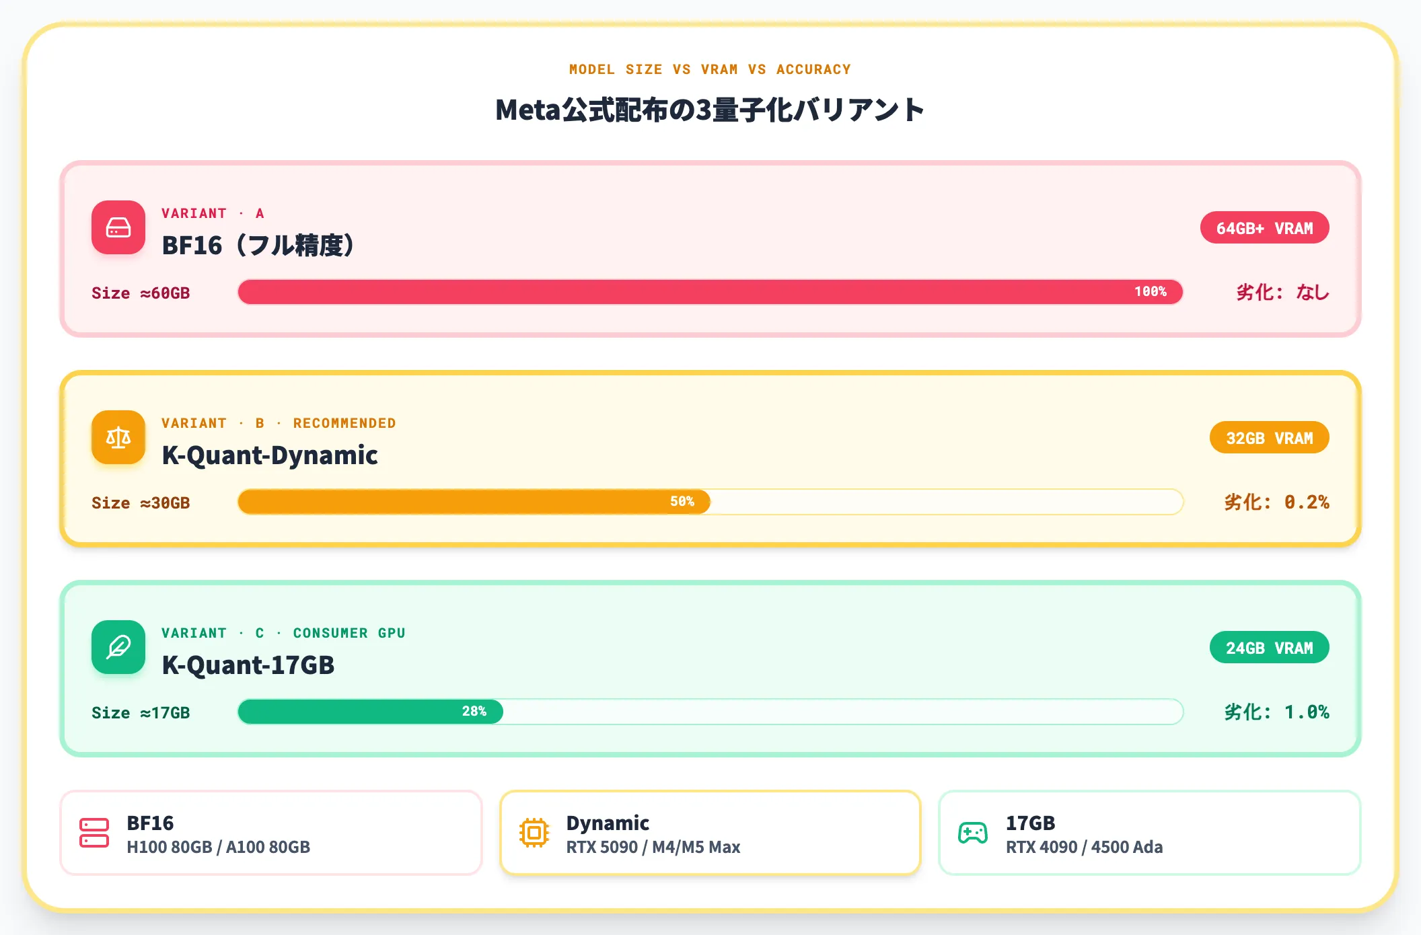Select the Dynamic RTX 5090 hardware card

click(x=710, y=833)
